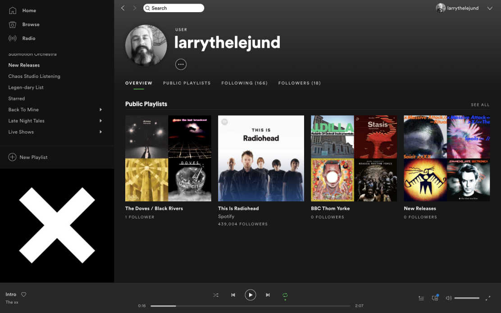Image resolution: width=501 pixels, height=313 pixels.
Task: Click the 439,004 FOLLOWERS text
Action: [243, 224]
